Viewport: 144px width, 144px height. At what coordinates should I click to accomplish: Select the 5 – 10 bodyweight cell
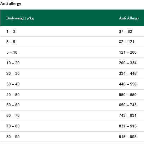point(12,52)
